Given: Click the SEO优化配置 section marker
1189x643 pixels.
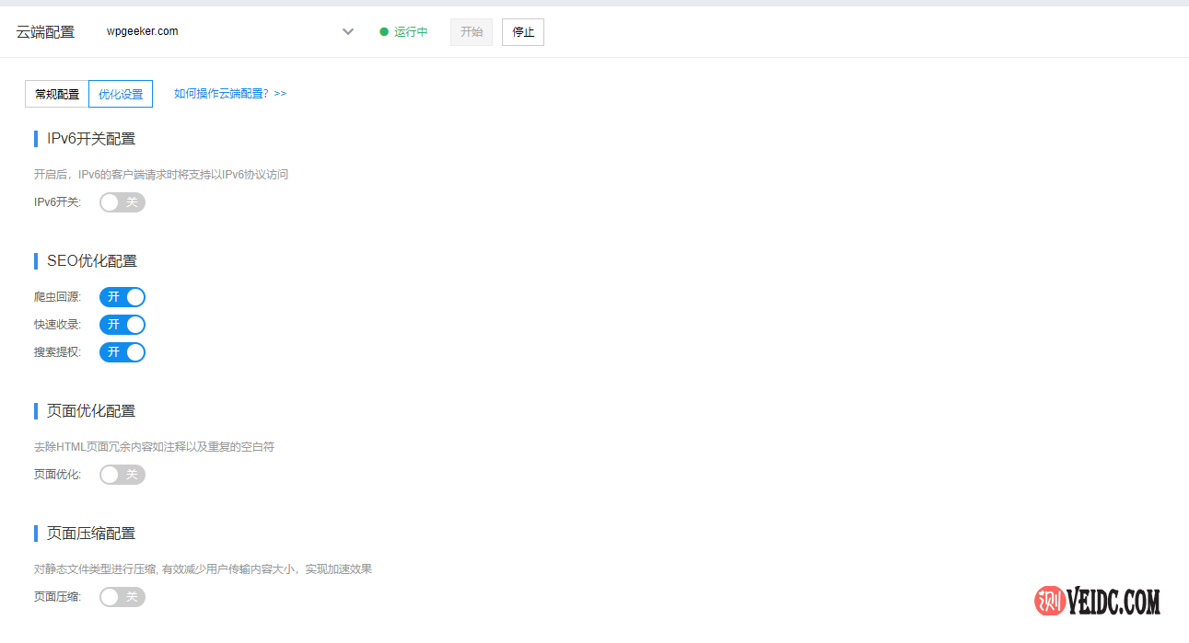Looking at the screenshot, I should pos(35,260).
